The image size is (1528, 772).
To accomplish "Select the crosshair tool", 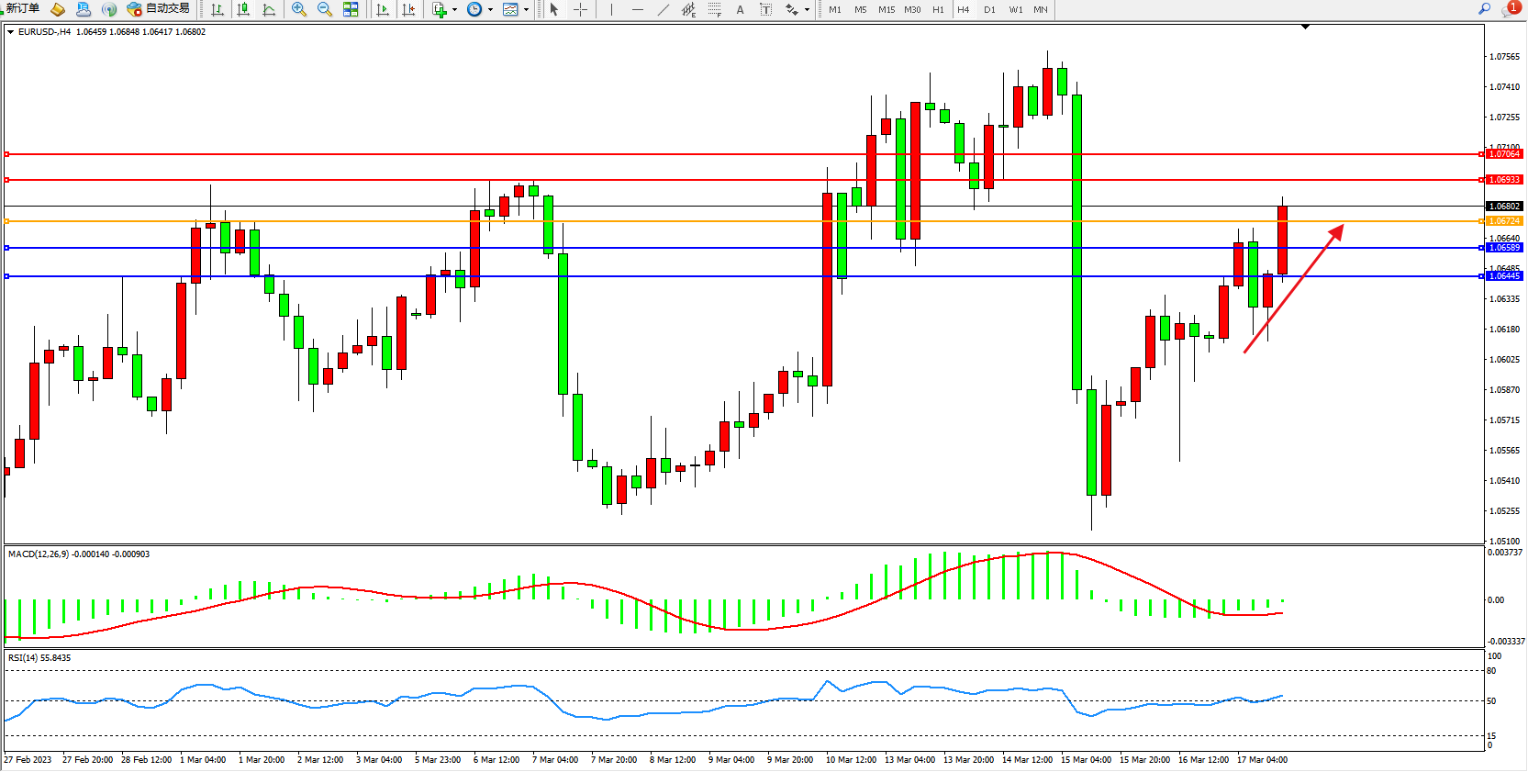I will coord(580,9).
